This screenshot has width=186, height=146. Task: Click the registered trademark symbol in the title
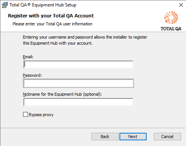tap(29, 5)
